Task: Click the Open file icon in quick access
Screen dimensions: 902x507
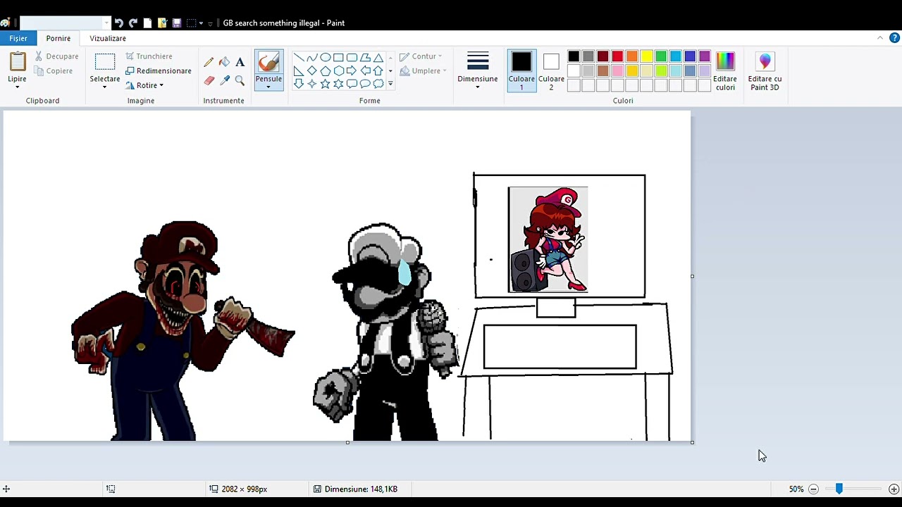Action: (x=162, y=23)
